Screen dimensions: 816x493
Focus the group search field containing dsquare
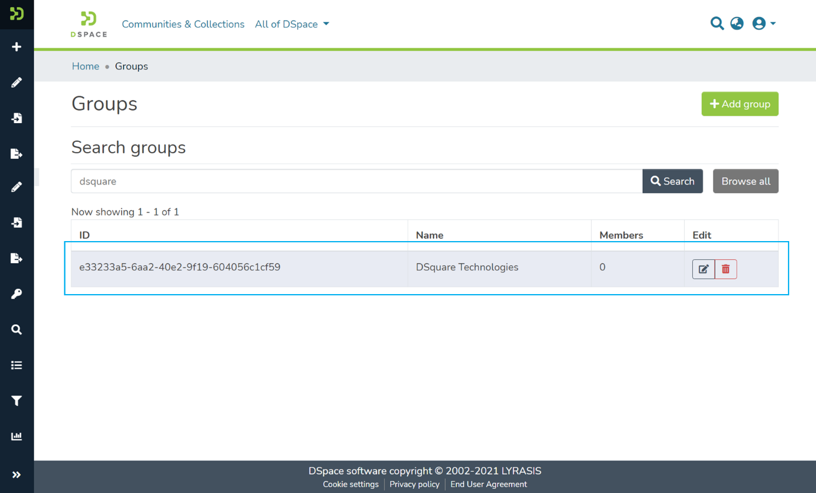(x=356, y=181)
